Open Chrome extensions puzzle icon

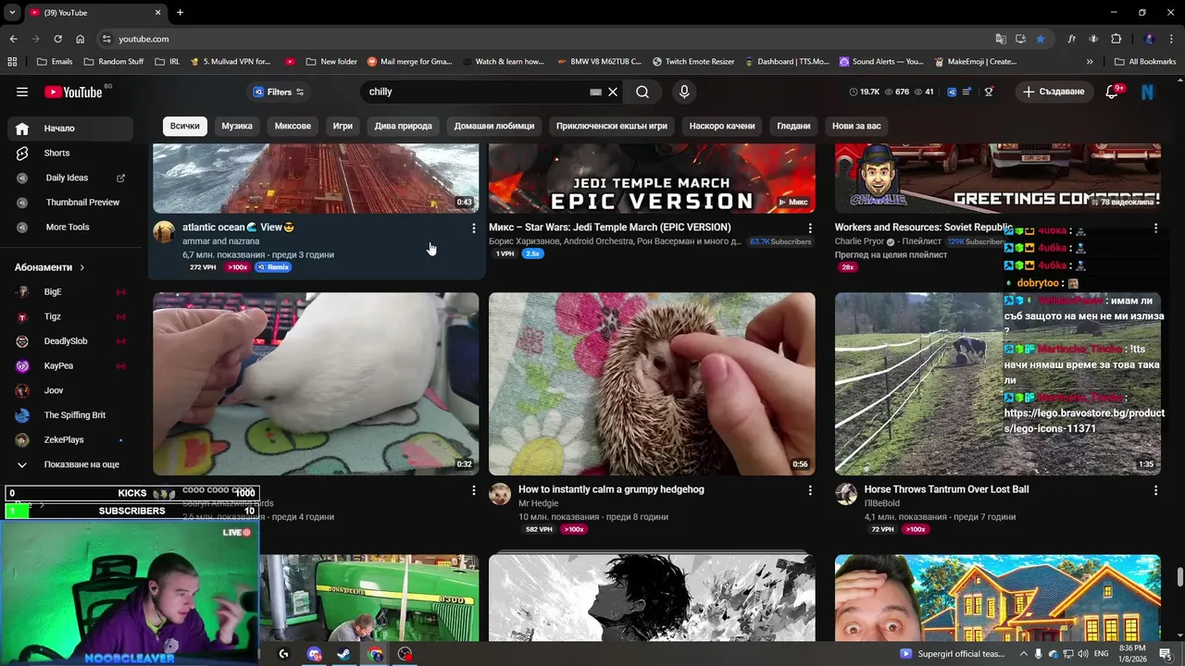click(1116, 39)
